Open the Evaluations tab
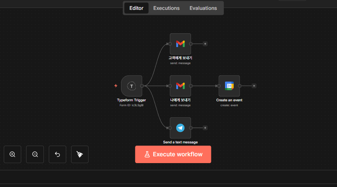Viewport: 337px width, 187px height. (x=203, y=8)
